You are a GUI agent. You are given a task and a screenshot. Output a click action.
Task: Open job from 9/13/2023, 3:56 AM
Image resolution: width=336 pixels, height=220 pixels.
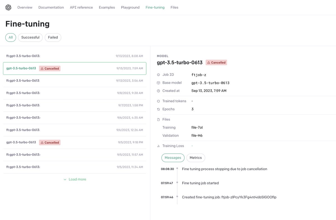tap(75, 81)
